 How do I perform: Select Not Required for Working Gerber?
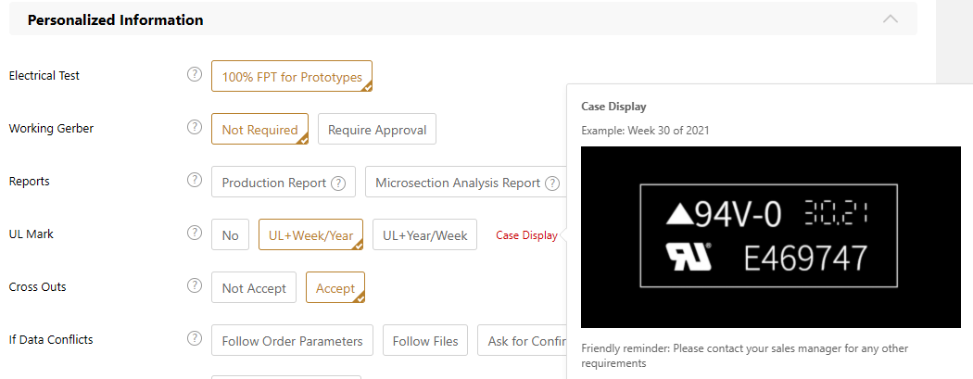click(259, 130)
